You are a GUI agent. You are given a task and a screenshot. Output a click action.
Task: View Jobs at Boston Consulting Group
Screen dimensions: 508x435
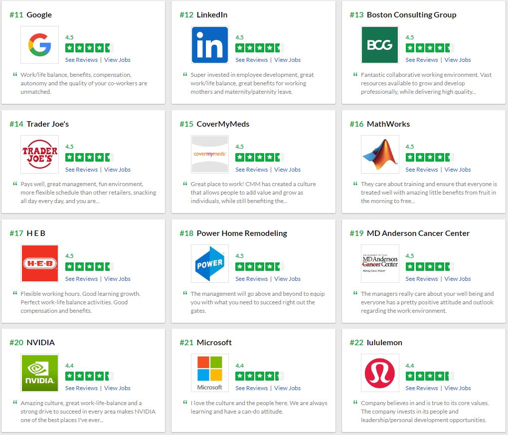[x=458, y=60]
